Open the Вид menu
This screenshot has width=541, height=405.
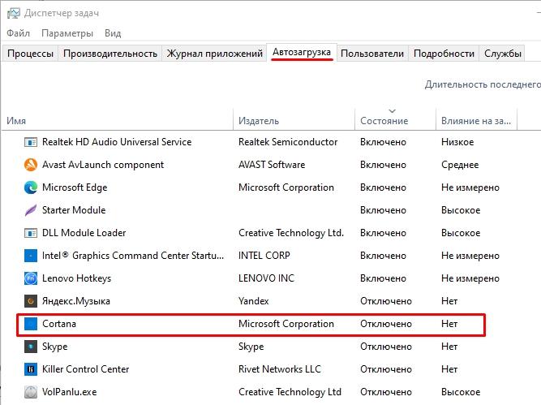pyautogui.click(x=113, y=33)
